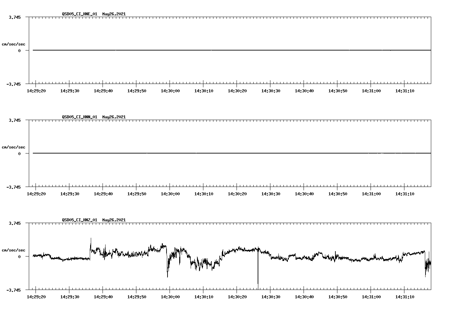The width and height of the screenshot is (455, 309).
Task: Select the 14:29:20 time tick on bottom axis
Action: coord(37,296)
